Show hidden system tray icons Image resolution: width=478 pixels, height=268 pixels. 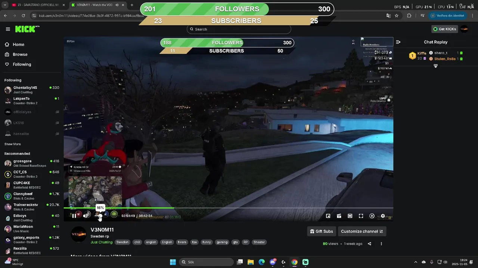point(416,262)
